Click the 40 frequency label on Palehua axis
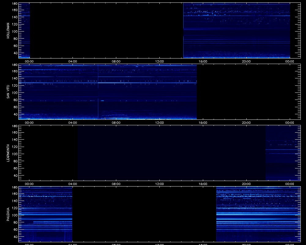This screenshot has height=245, width=306. (16, 237)
